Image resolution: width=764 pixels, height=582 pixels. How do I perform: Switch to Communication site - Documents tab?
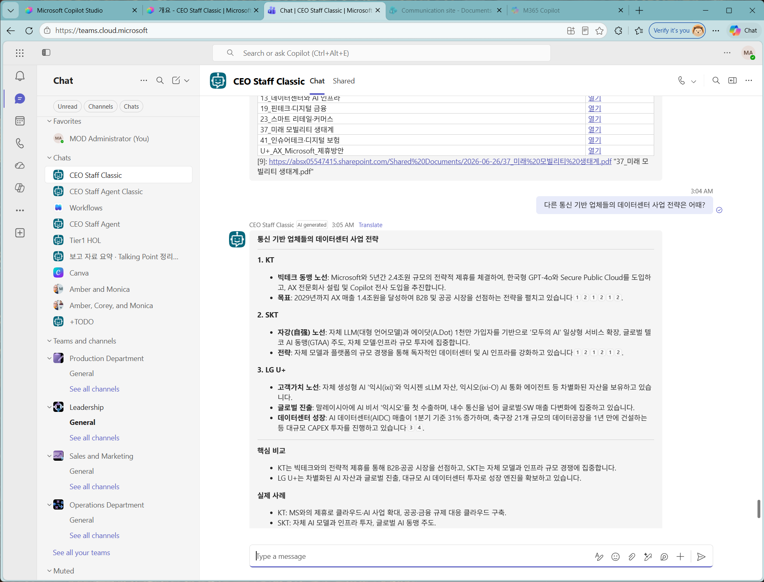click(446, 11)
